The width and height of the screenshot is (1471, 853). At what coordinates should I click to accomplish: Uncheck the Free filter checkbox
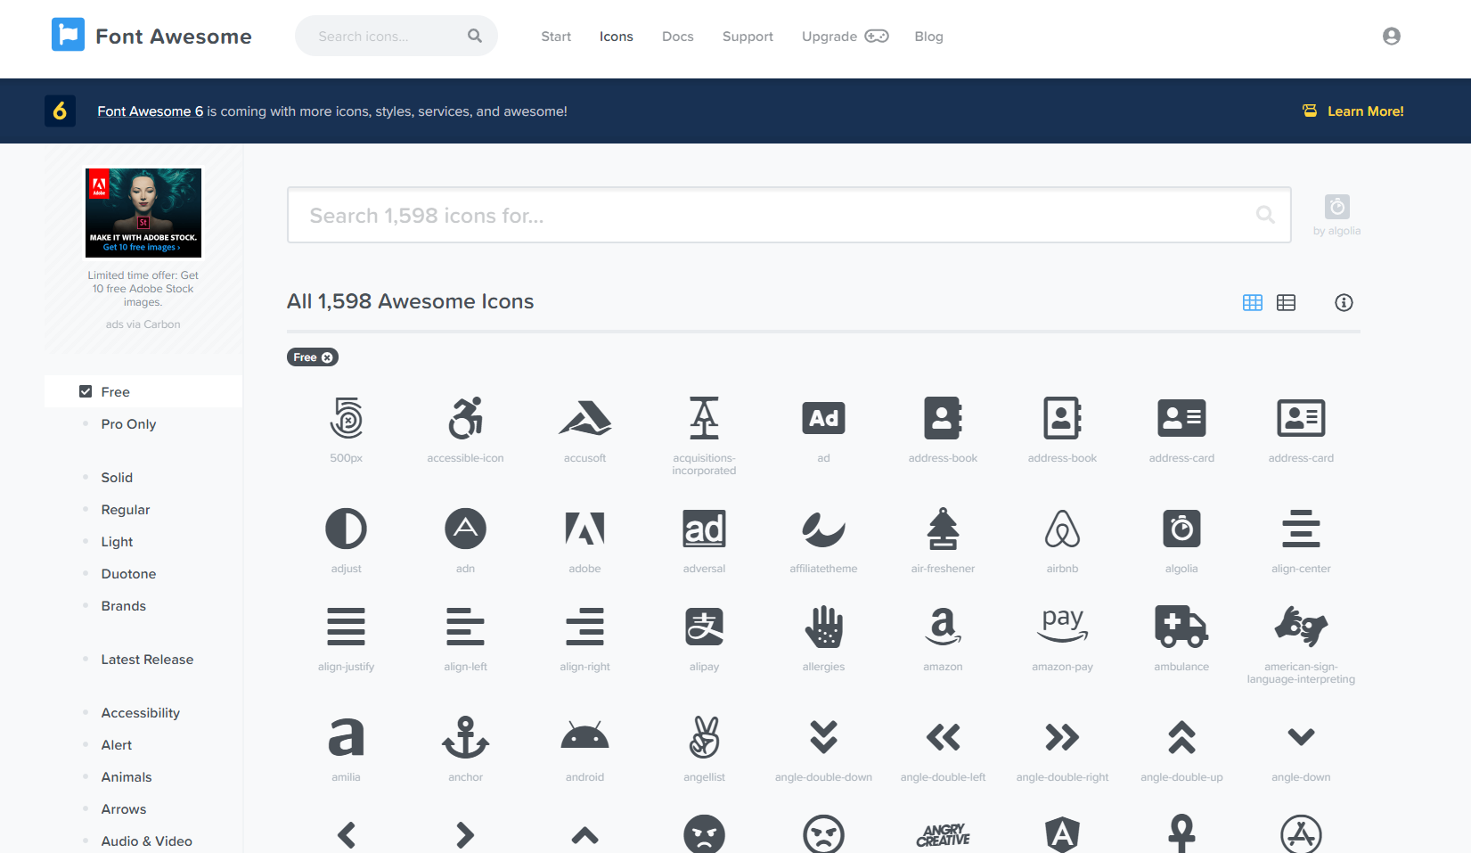86,391
